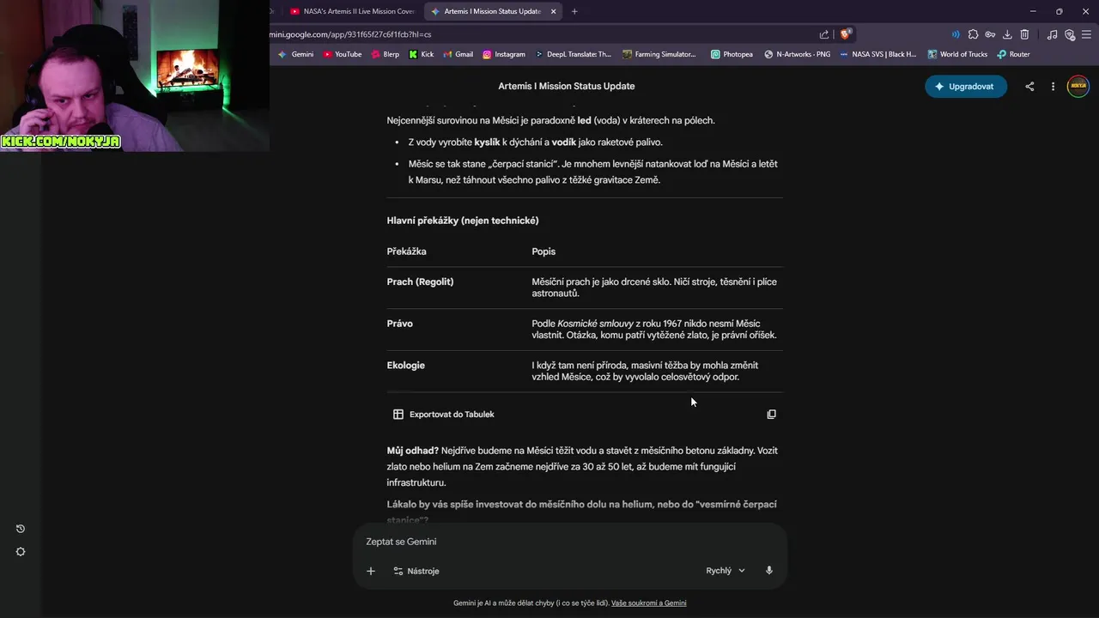Open the YouTube bookmark
This screenshot has height=618, width=1099.
tap(343, 54)
